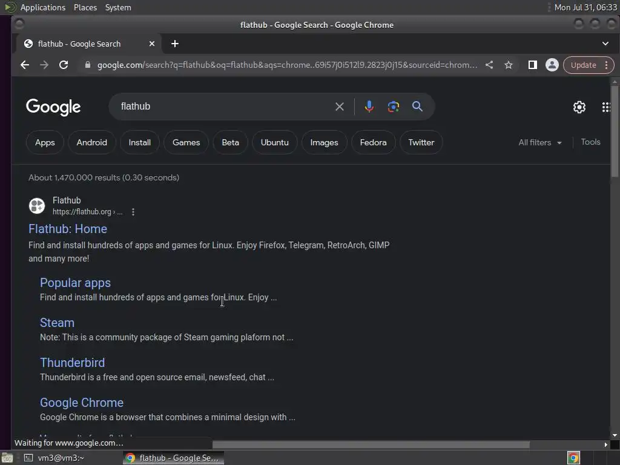Screen dimensions: 620x465
Task: Open a new tab with plus
Action: 175,44
